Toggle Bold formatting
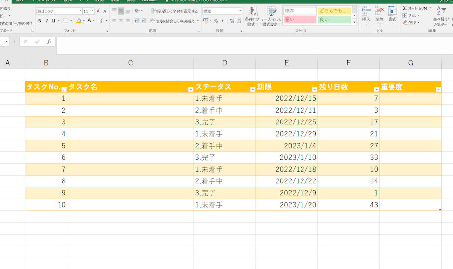 [x=39, y=21]
